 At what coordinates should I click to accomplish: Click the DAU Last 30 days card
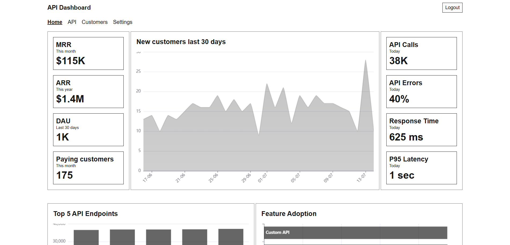tap(88, 130)
